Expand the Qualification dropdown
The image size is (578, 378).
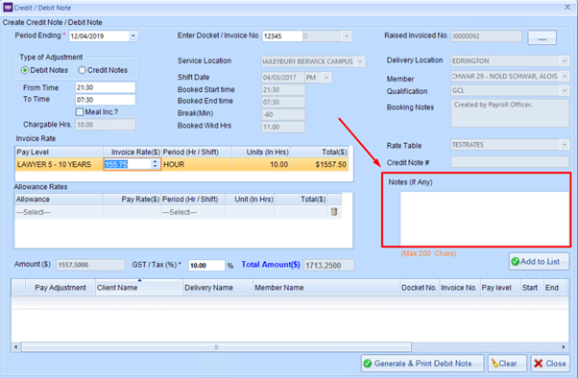565,90
